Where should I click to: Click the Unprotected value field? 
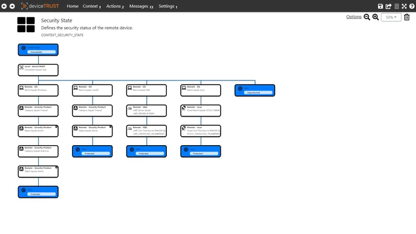click(x=258, y=93)
